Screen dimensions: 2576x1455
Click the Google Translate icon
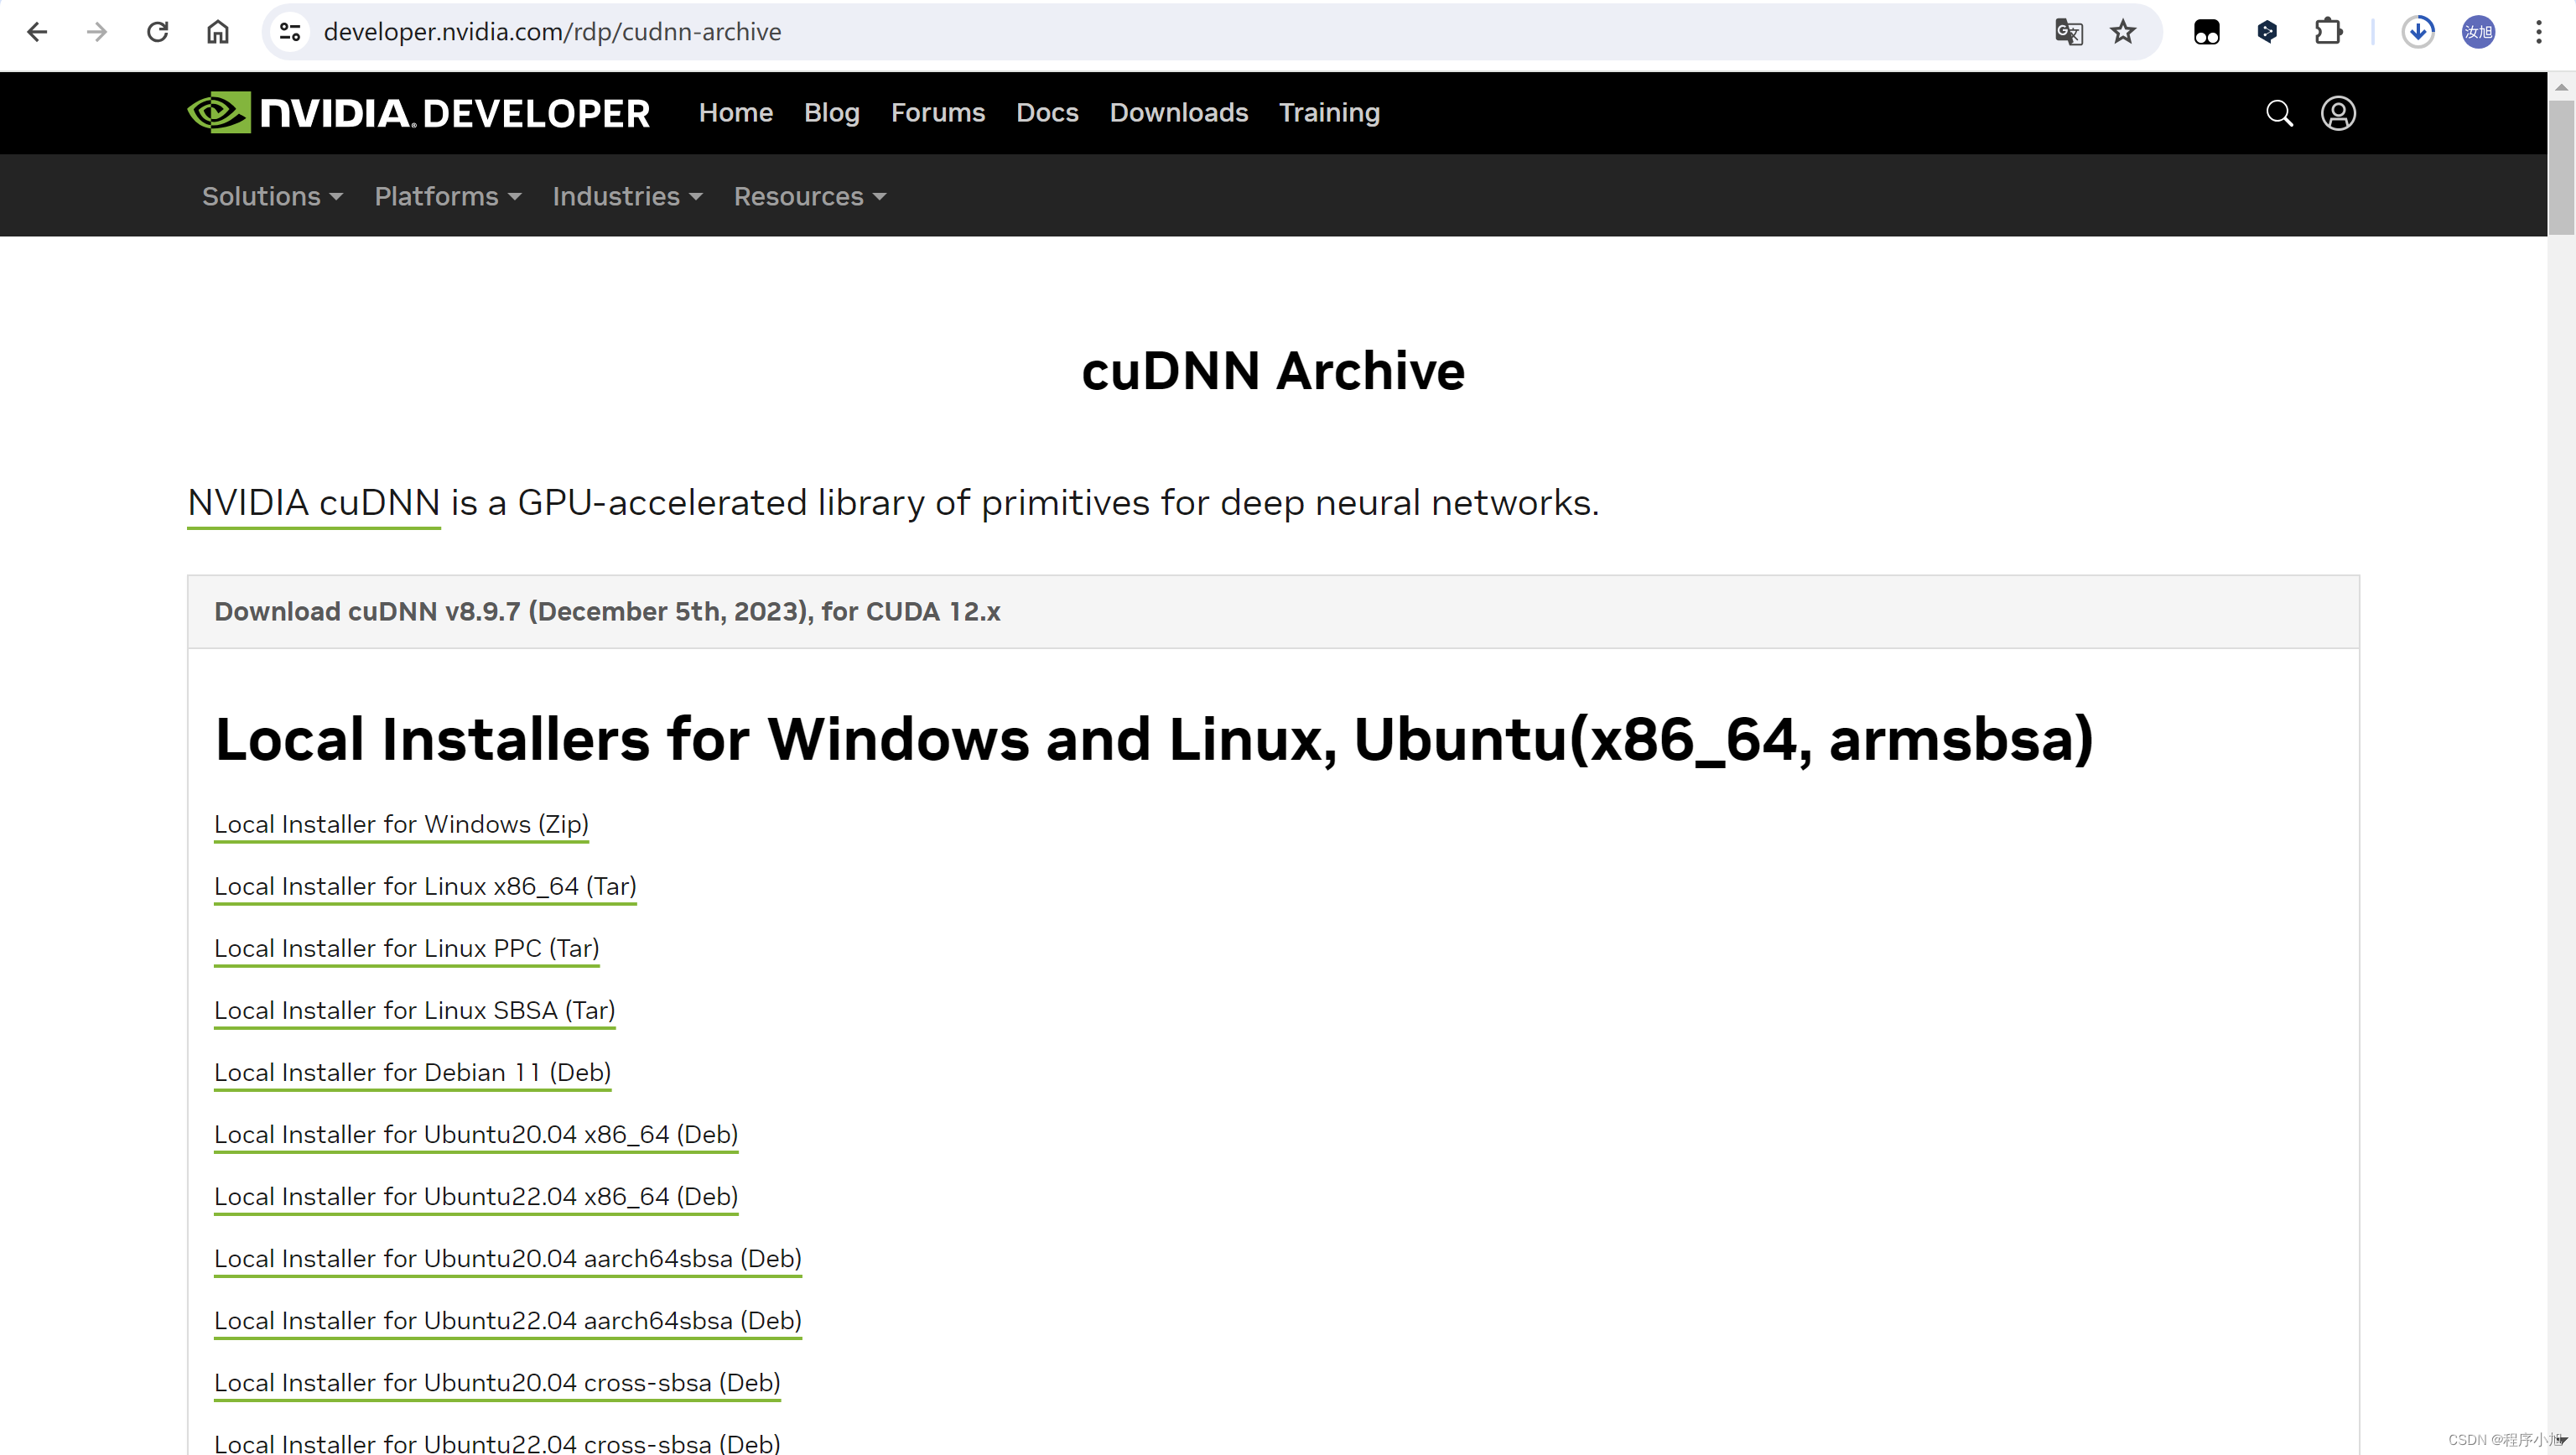click(2068, 32)
